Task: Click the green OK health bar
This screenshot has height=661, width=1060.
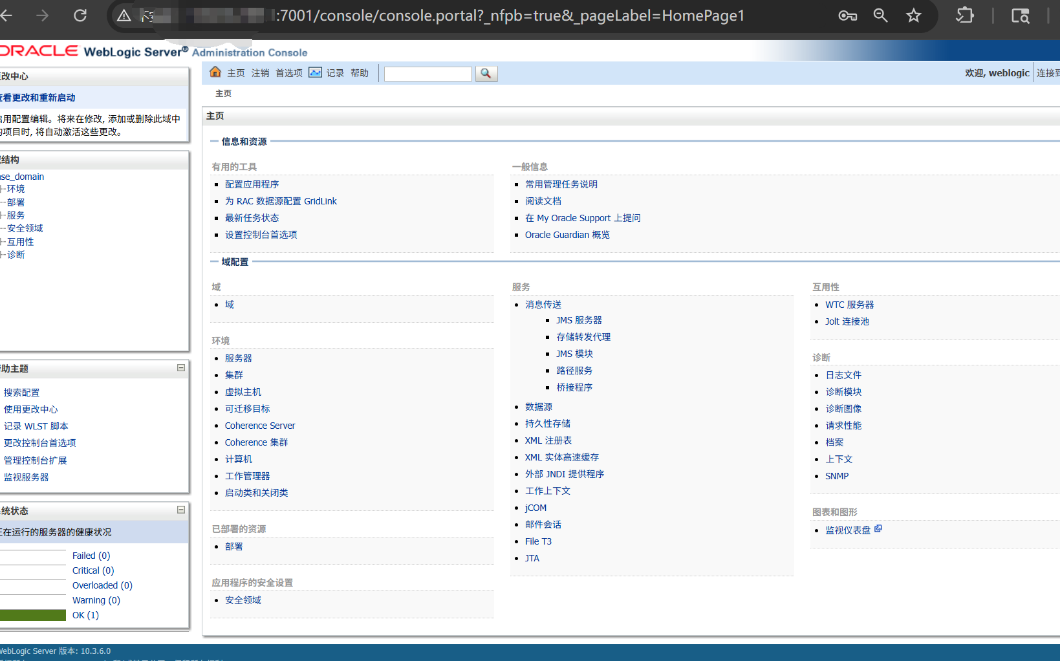Action: click(33, 615)
